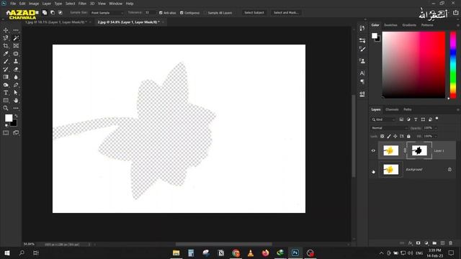
Task: Open Opacity slider dropdown arrow
Action: [436, 128]
